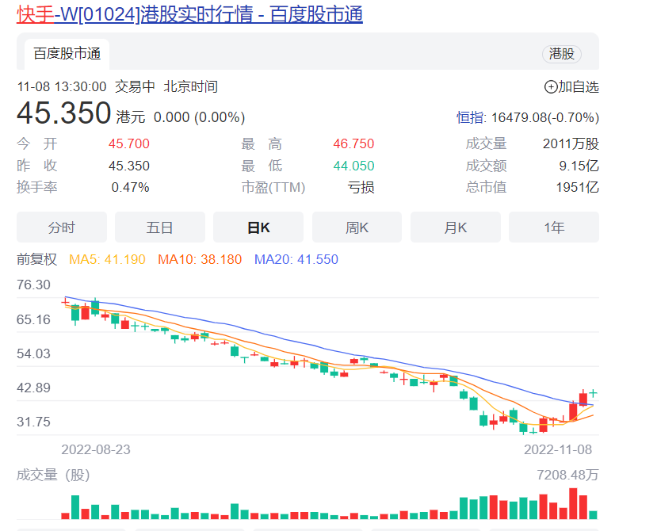The height and width of the screenshot is (531, 657).
Task: Click the plus icon for 加自选
Action: pyautogui.click(x=550, y=87)
